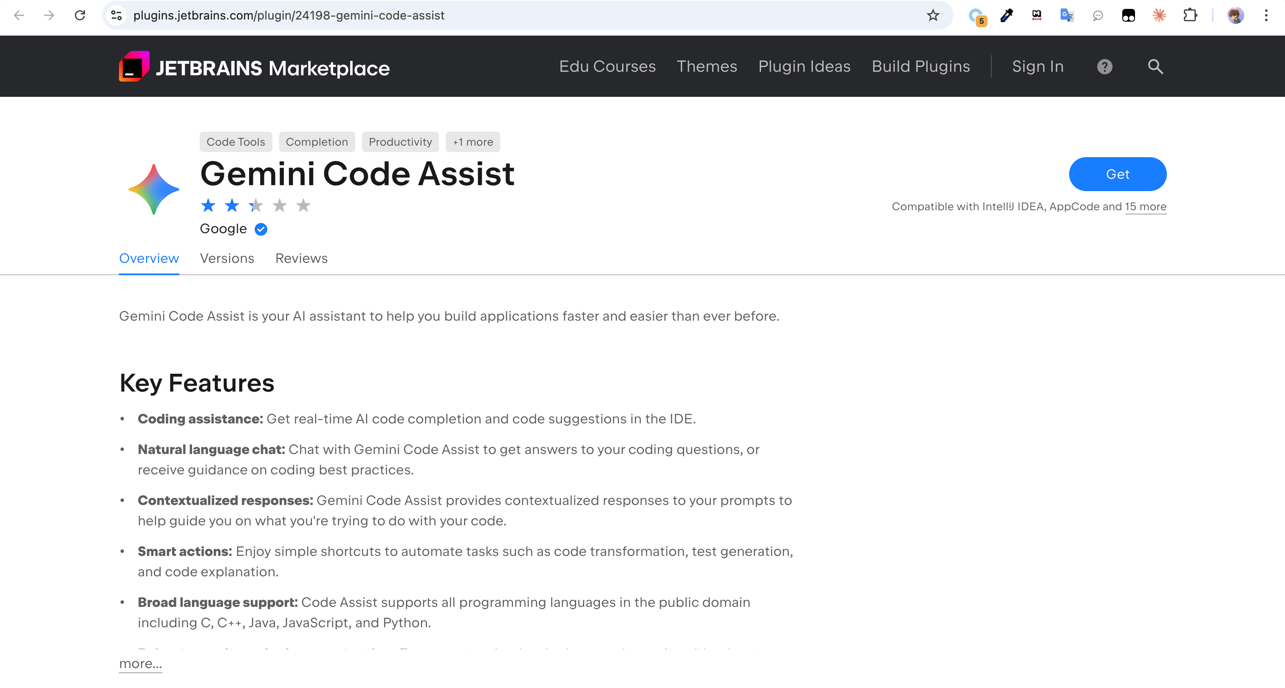Click the blue Get button

1118,174
